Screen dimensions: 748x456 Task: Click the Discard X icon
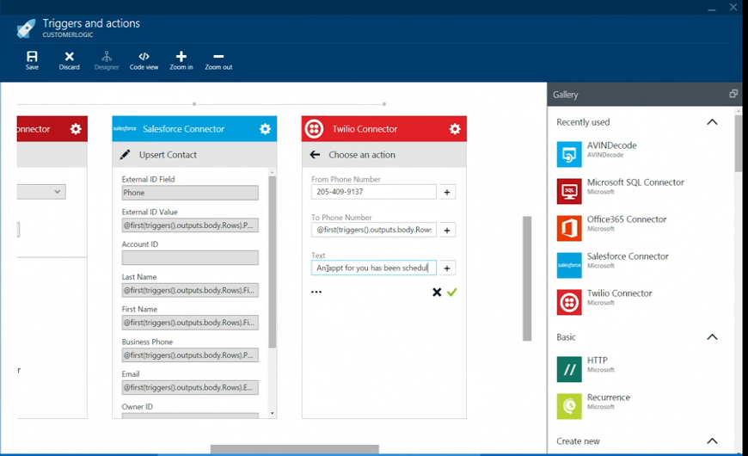click(69, 57)
